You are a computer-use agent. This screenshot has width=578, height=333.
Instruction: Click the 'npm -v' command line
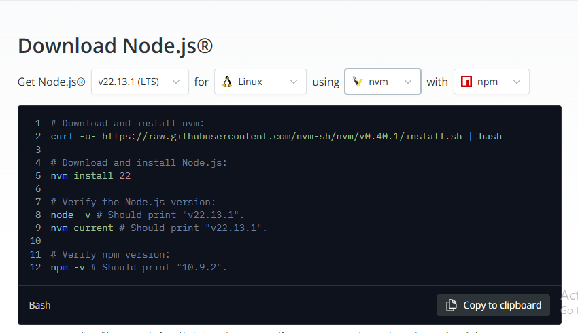(139, 268)
